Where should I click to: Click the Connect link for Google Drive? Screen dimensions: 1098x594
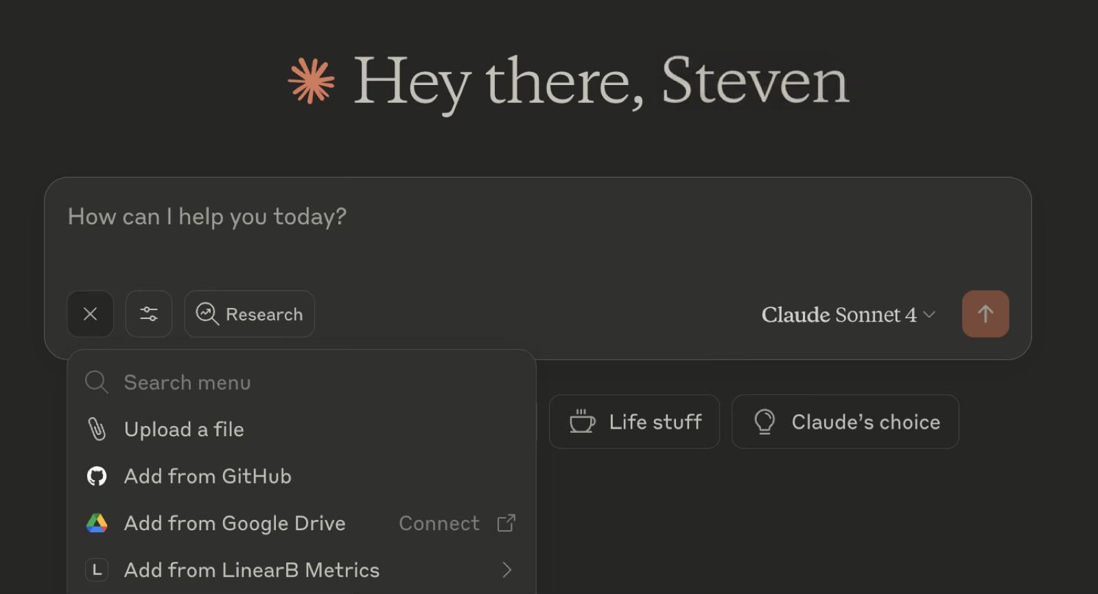tap(439, 523)
